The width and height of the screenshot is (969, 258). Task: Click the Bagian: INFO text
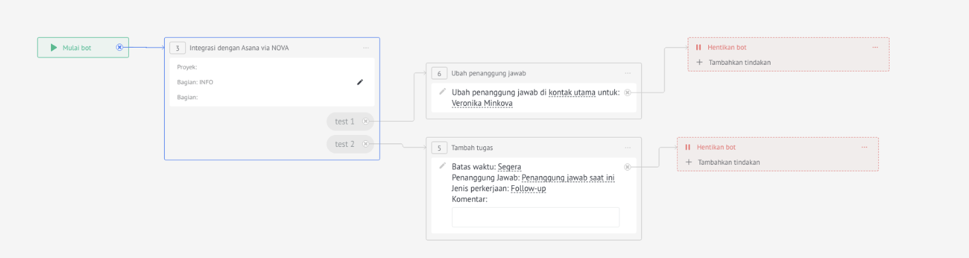pos(195,82)
